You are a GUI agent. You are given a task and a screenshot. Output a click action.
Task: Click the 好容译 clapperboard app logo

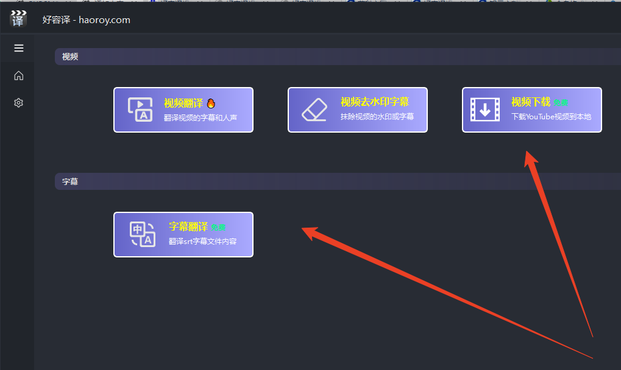18,19
